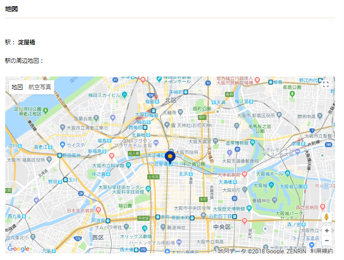Click the 大手前病院 hospital marker
Viewport: 344px width, 260px height.
tap(244, 175)
